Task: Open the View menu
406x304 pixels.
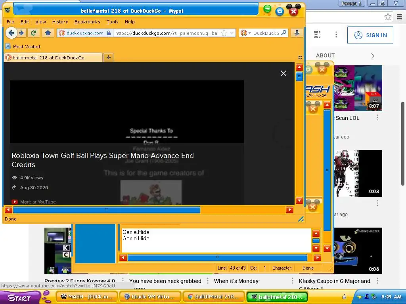Action: [41, 22]
